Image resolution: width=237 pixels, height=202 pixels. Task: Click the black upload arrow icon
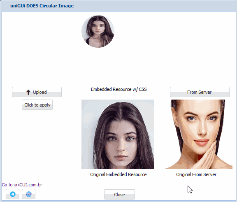pos(28,92)
